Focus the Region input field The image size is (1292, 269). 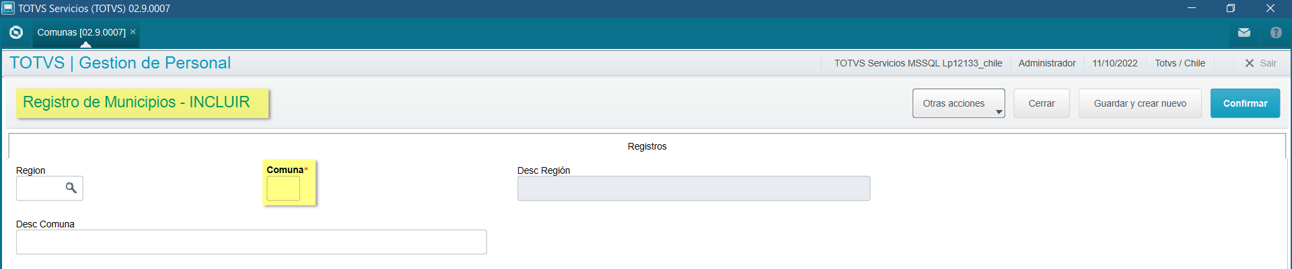(40, 189)
